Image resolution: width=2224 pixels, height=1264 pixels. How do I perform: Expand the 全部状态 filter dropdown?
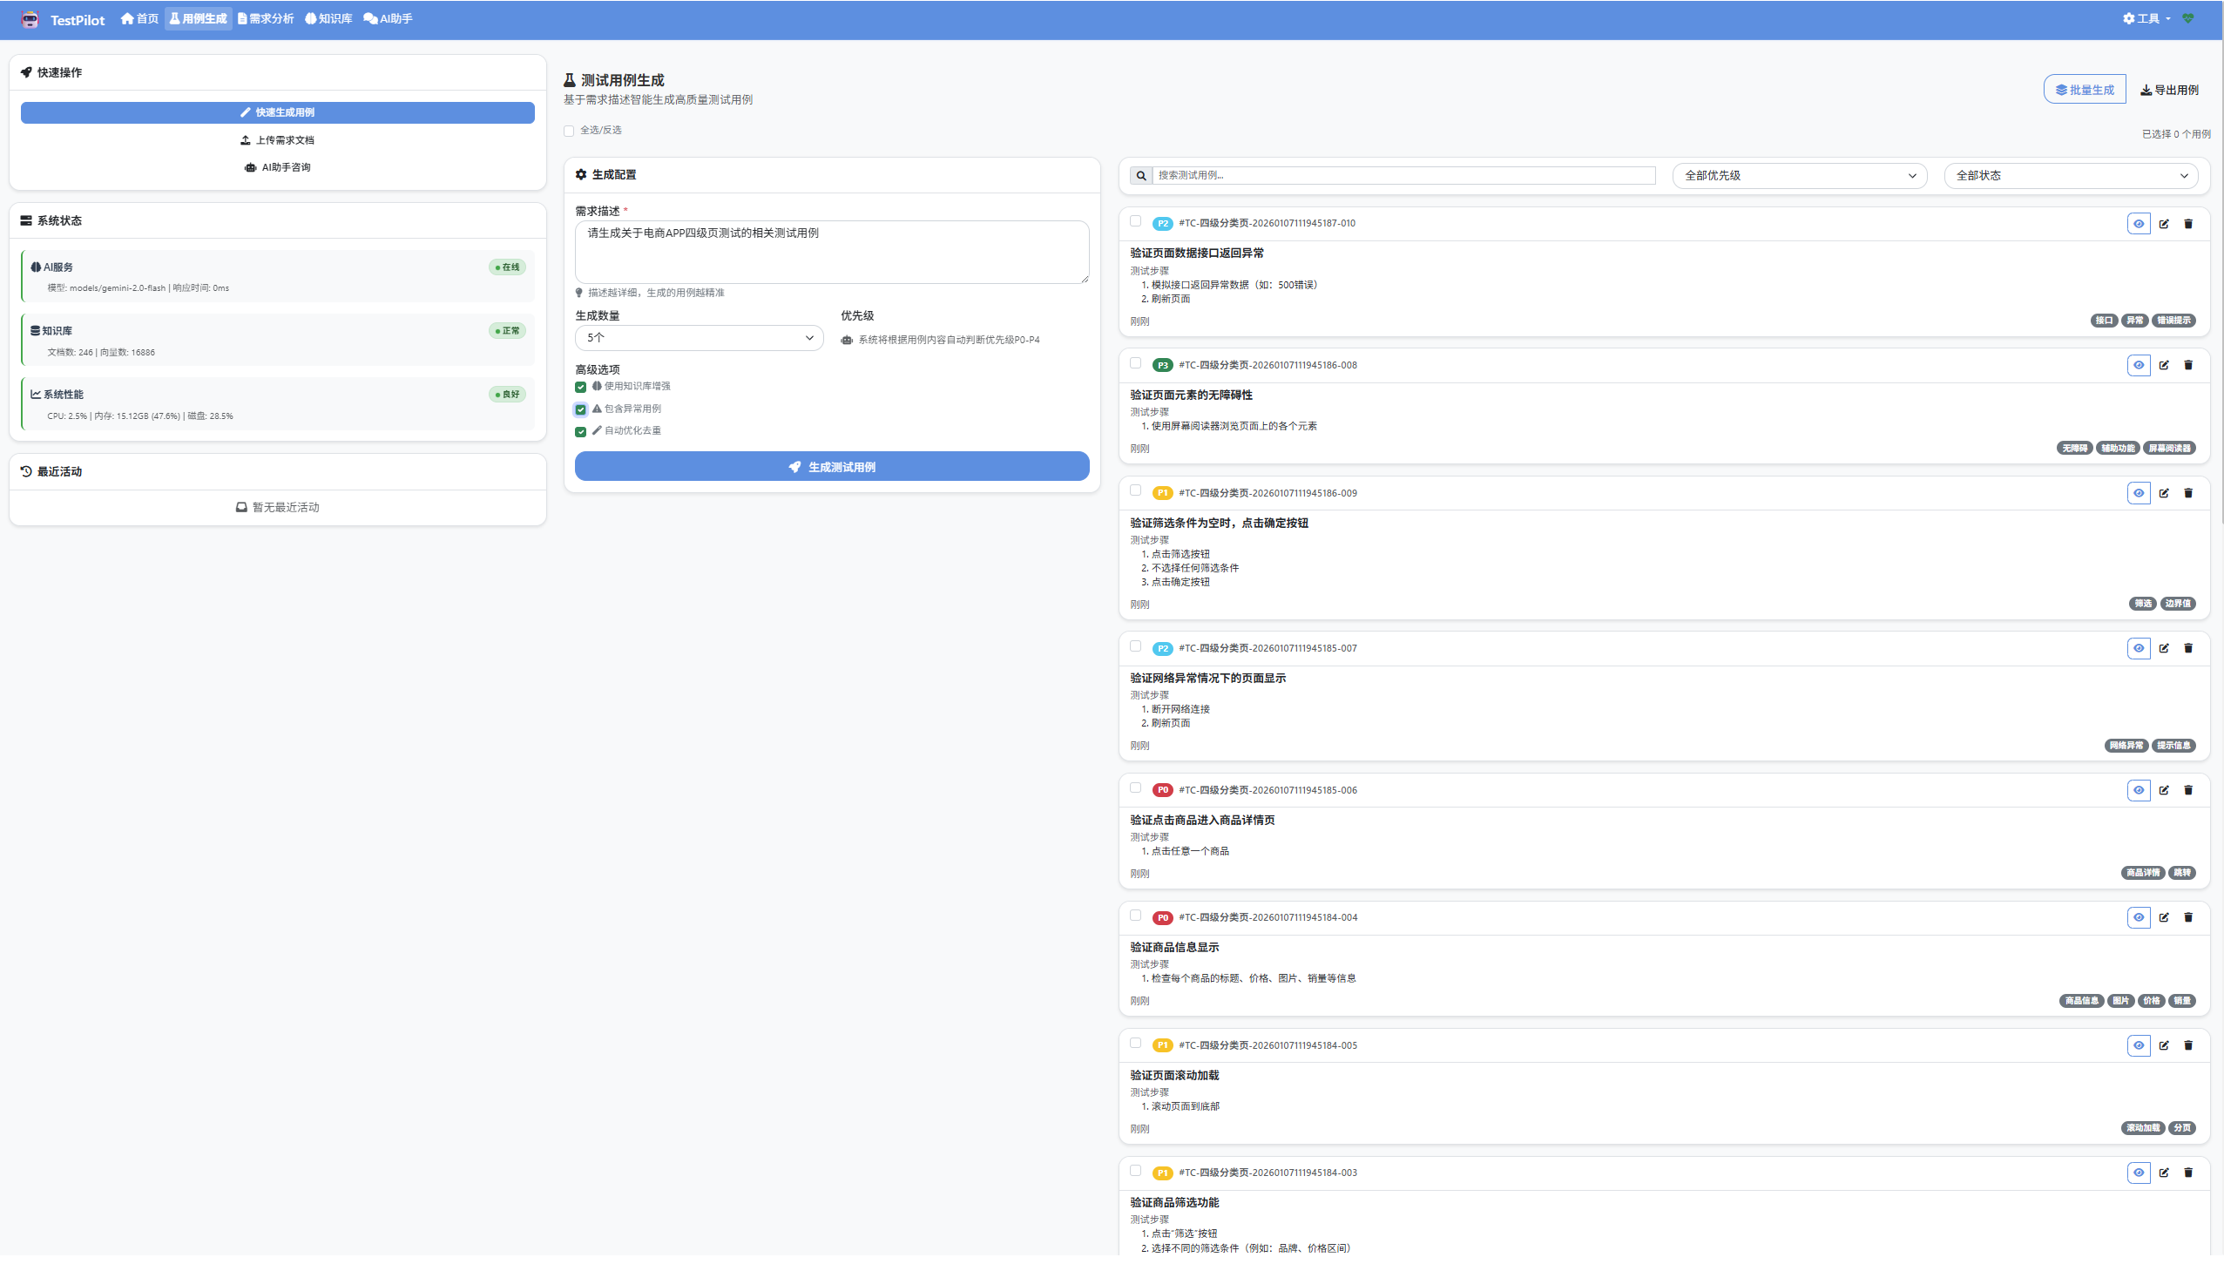(x=2071, y=176)
